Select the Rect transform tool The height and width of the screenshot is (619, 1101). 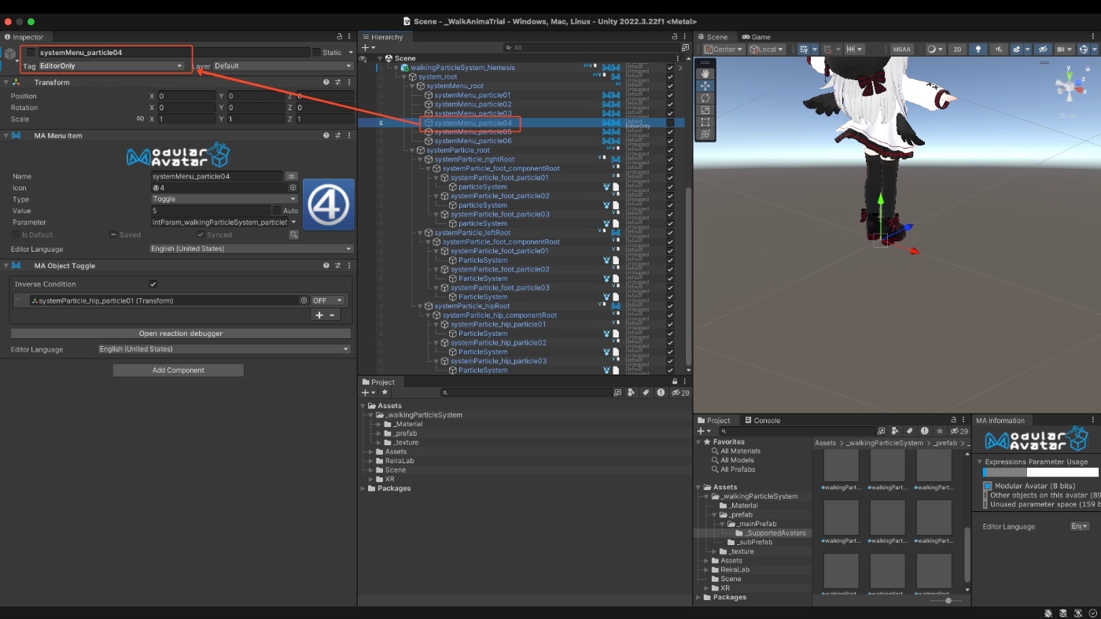pos(705,123)
